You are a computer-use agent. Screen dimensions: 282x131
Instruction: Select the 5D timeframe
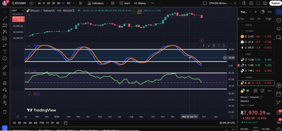coord(59,3)
